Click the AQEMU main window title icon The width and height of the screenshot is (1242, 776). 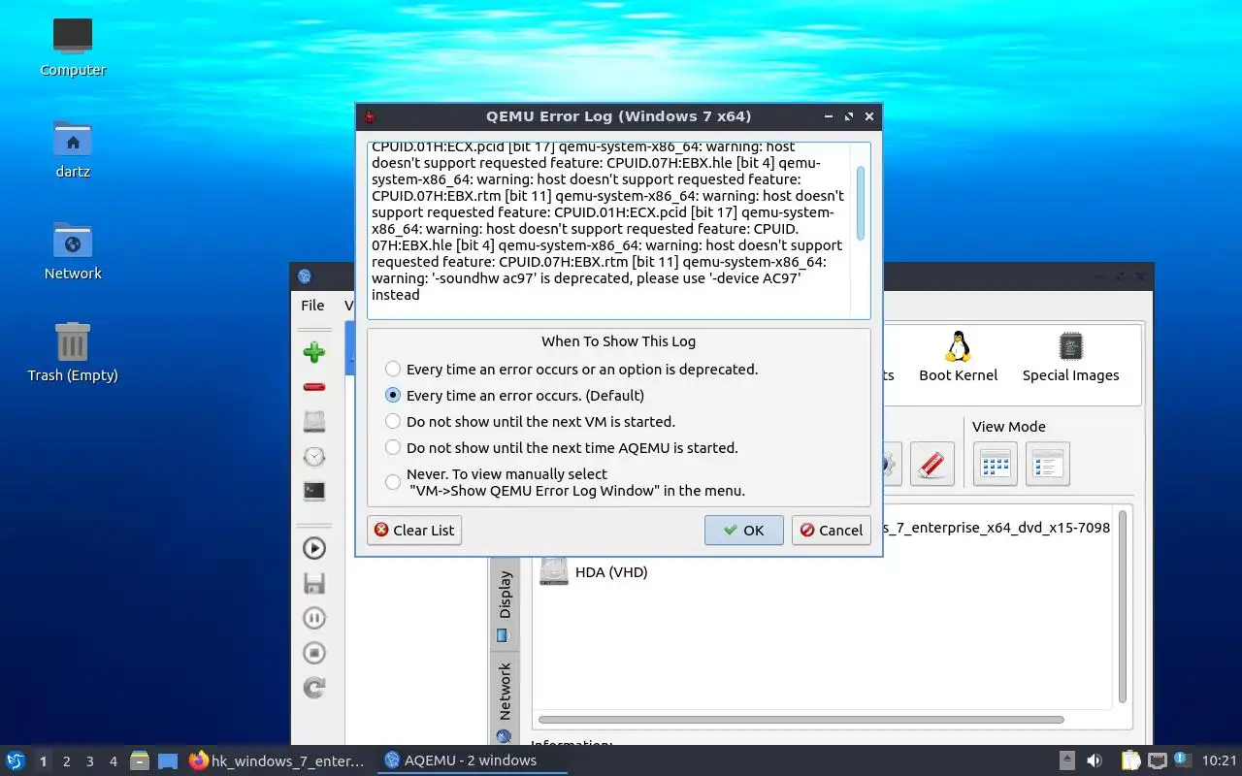(x=305, y=275)
